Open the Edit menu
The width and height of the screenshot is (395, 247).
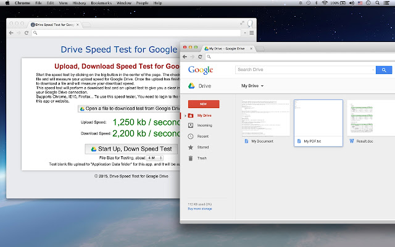click(50, 3)
